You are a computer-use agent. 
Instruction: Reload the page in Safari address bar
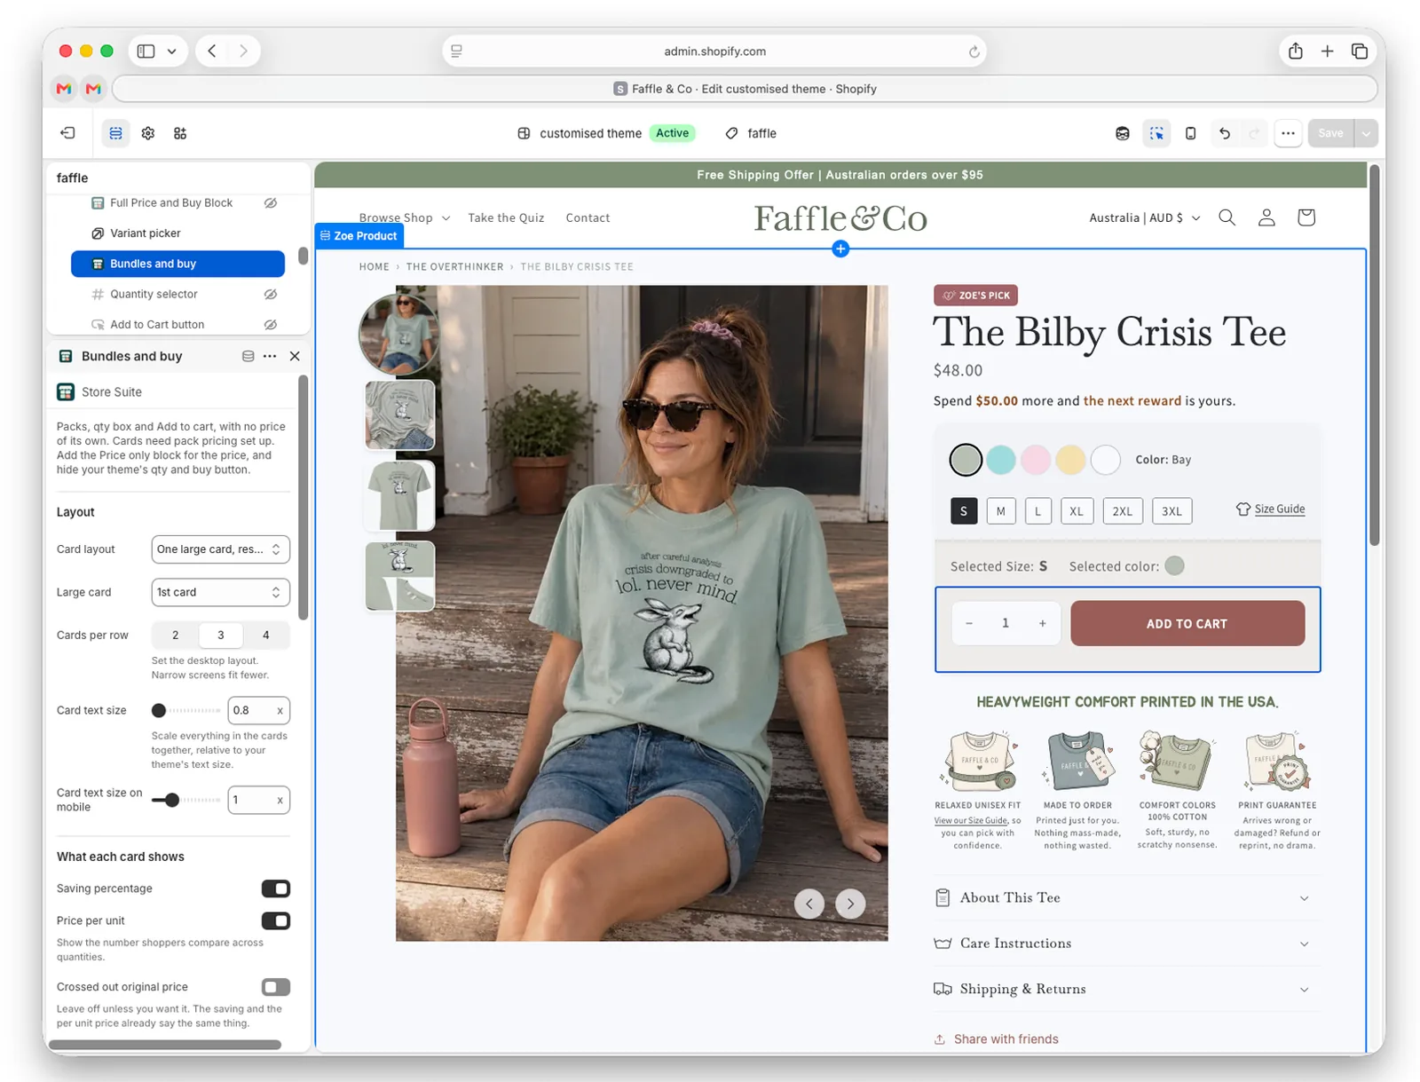[974, 51]
